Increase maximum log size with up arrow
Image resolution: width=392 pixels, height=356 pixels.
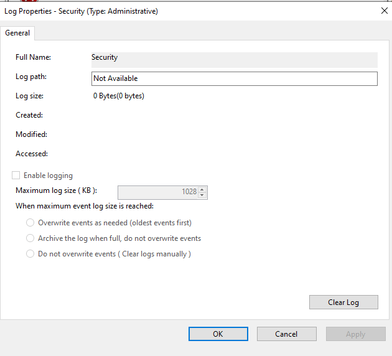[203, 189]
